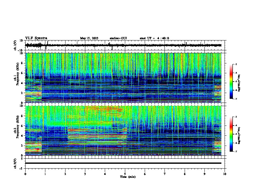Screen dimensions: 253x195
Task: Click the "station=OUI" label
Action: coord(118,38)
